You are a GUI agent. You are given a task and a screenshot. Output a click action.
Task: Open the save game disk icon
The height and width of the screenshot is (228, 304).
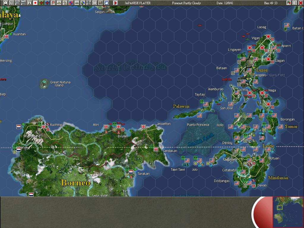point(6,3)
